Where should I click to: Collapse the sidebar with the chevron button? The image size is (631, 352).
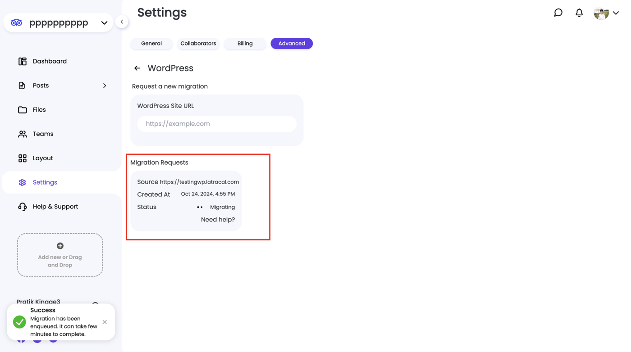122,22
